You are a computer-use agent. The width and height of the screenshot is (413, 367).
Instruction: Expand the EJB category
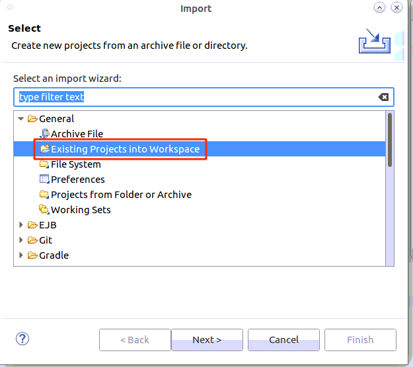(x=21, y=225)
